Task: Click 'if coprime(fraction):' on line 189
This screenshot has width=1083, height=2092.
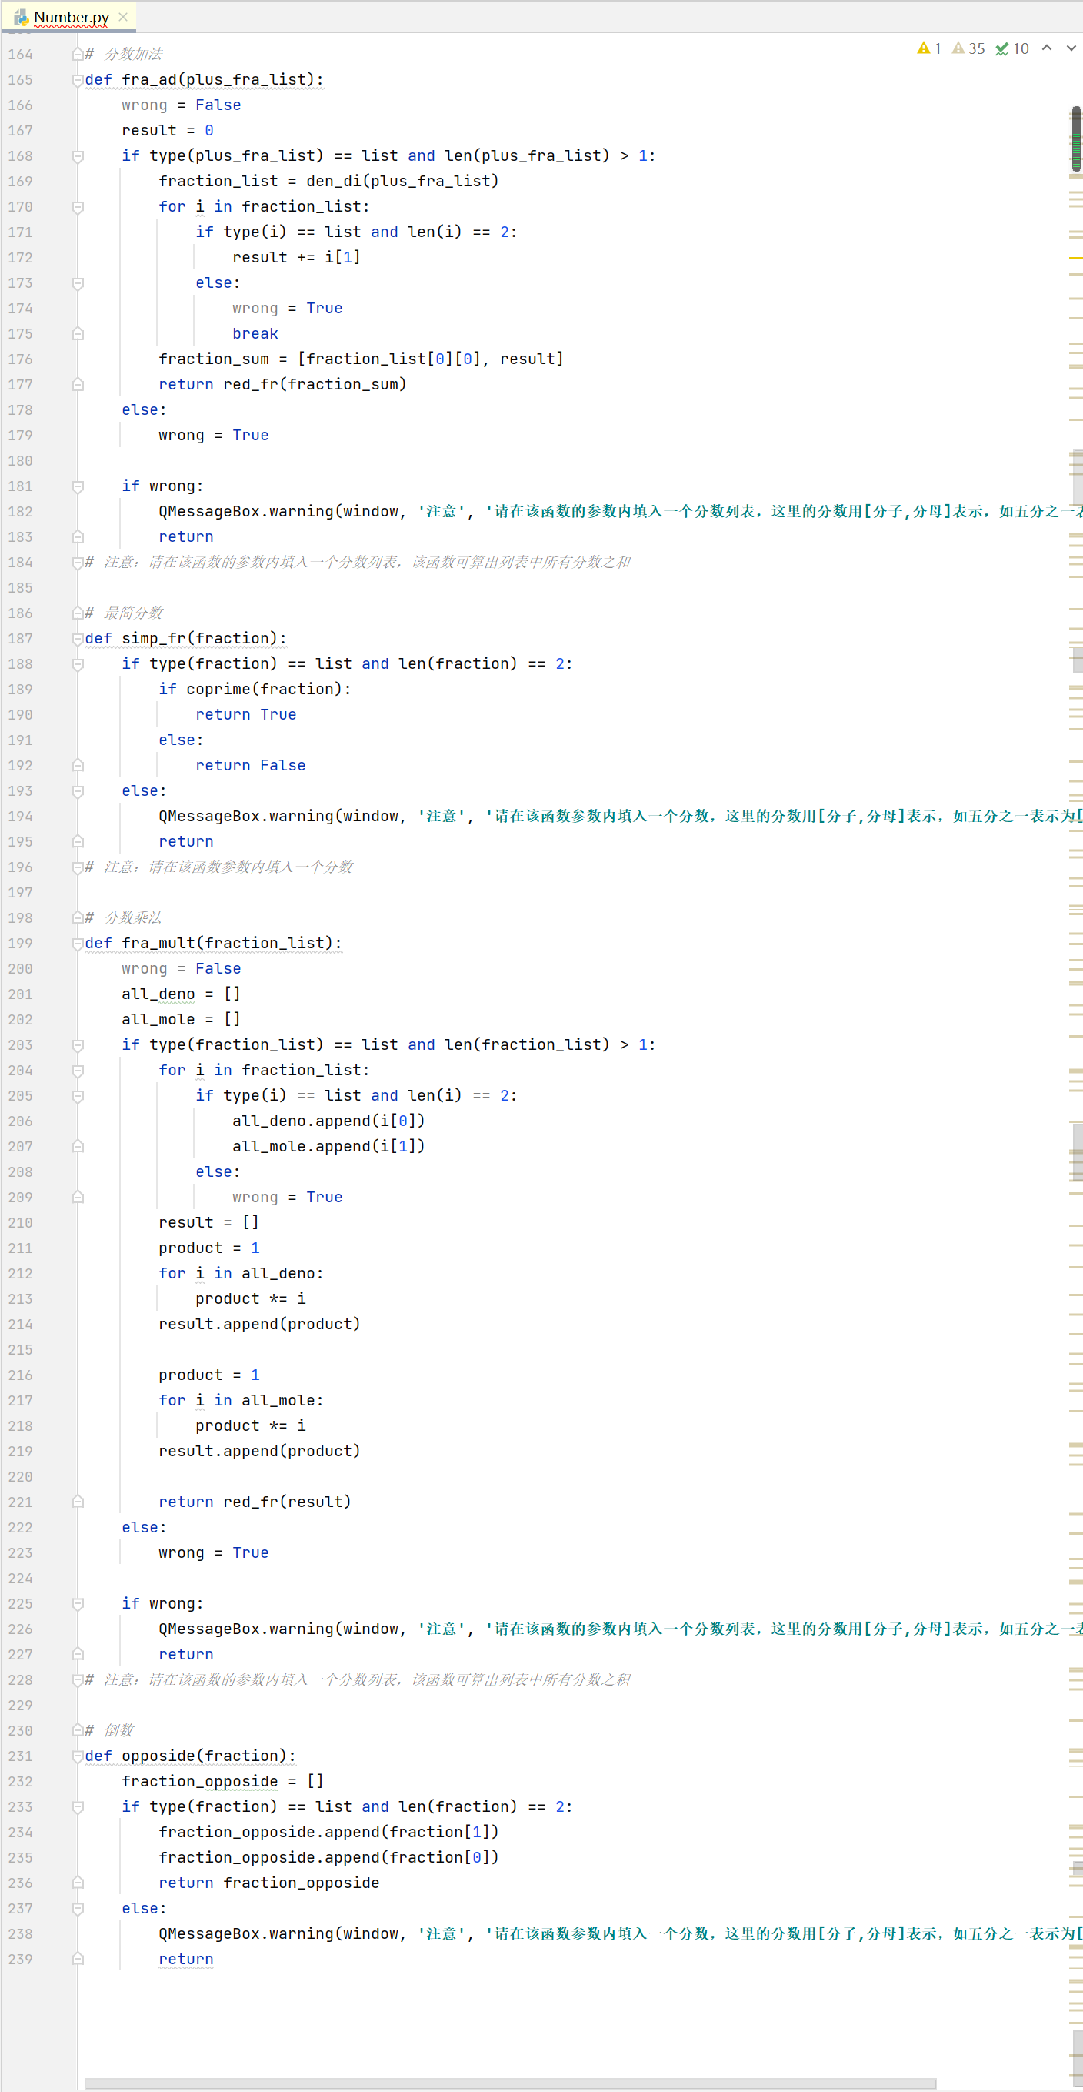Action: click(255, 690)
